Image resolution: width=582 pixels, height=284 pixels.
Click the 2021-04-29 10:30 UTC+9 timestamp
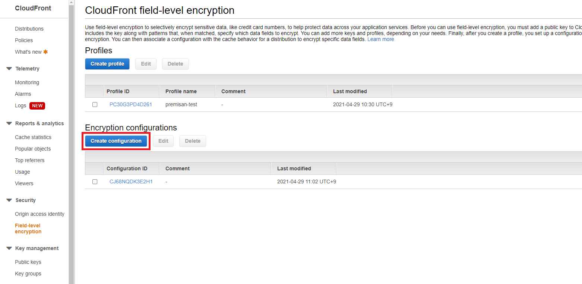[x=363, y=104]
